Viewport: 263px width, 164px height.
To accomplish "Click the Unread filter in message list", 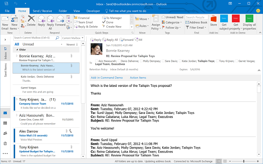I will [x=28, y=44].
